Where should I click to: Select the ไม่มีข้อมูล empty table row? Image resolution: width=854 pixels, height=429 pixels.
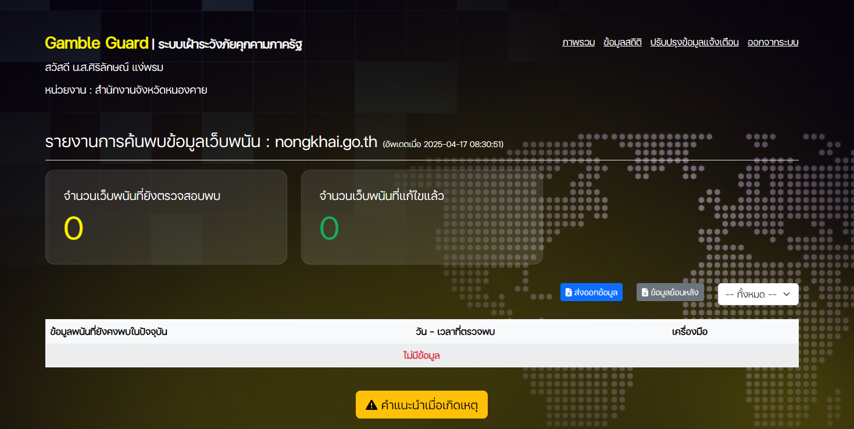click(x=421, y=356)
